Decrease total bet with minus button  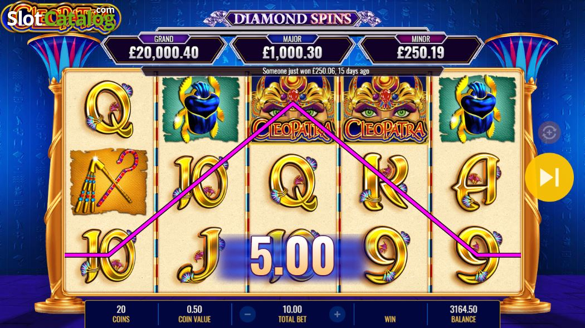click(x=247, y=314)
